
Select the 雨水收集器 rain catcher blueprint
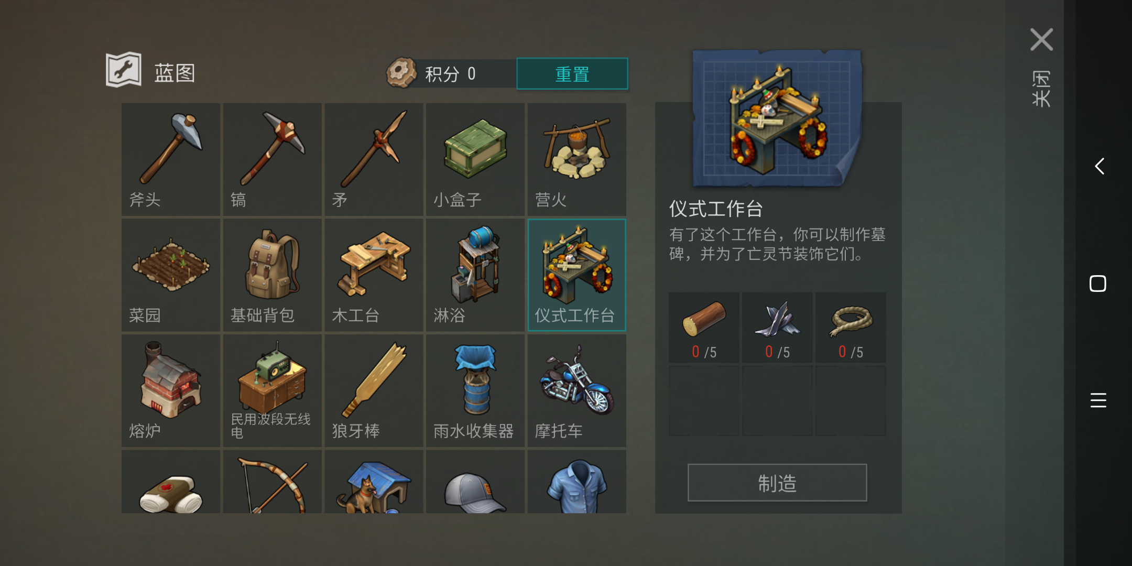(x=475, y=391)
